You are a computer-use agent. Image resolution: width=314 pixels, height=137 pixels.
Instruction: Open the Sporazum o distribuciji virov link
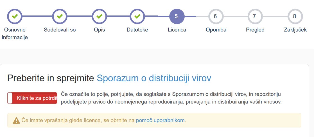[154, 78]
